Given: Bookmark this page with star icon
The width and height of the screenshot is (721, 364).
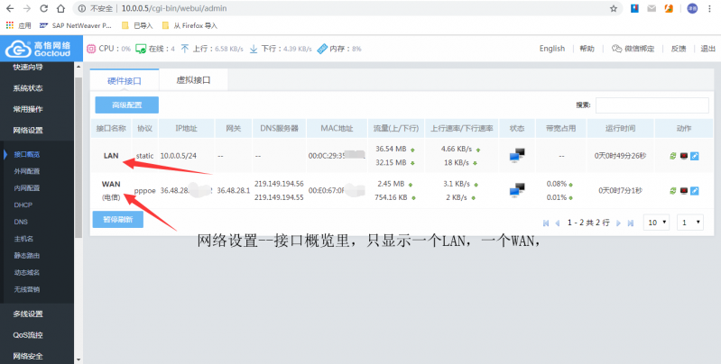Looking at the screenshot, I should pos(614,8).
